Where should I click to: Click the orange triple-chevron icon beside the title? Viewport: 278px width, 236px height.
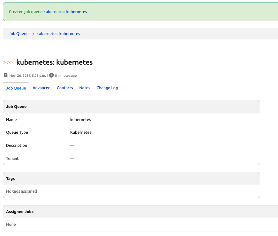(x=8, y=62)
